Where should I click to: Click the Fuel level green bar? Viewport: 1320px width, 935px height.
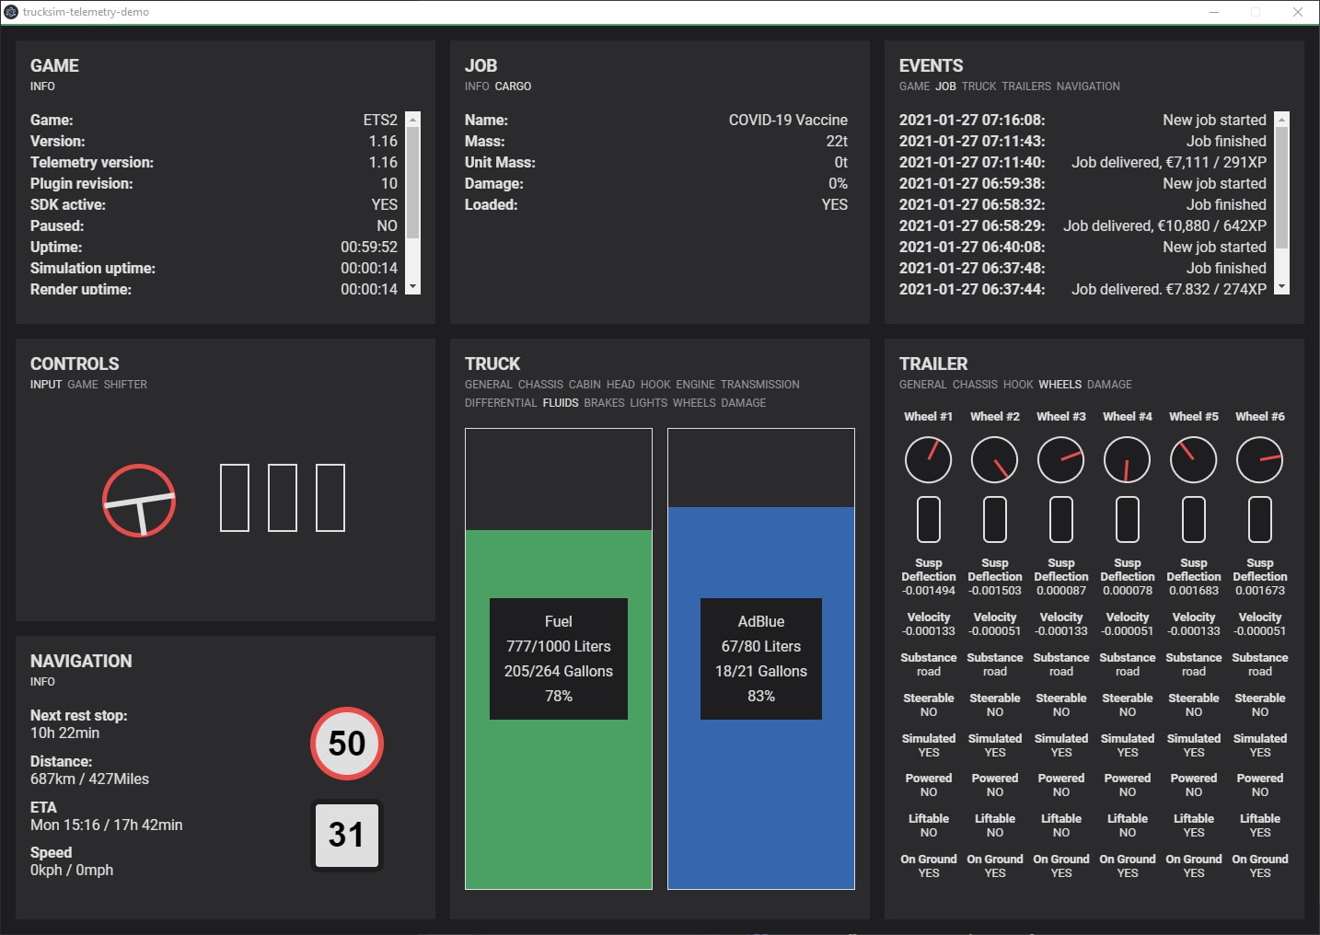559,710
